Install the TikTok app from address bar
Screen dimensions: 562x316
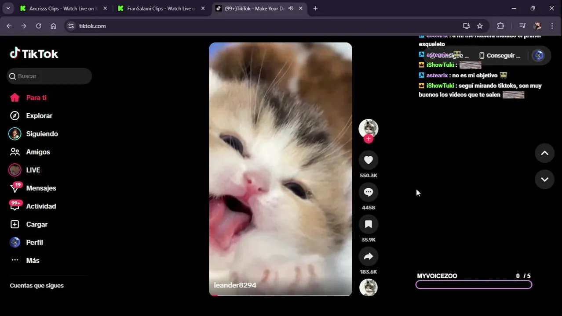tap(467, 26)
